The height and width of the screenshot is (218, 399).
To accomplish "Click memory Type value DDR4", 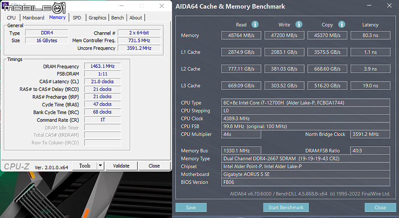I will (x=47, y=33).
